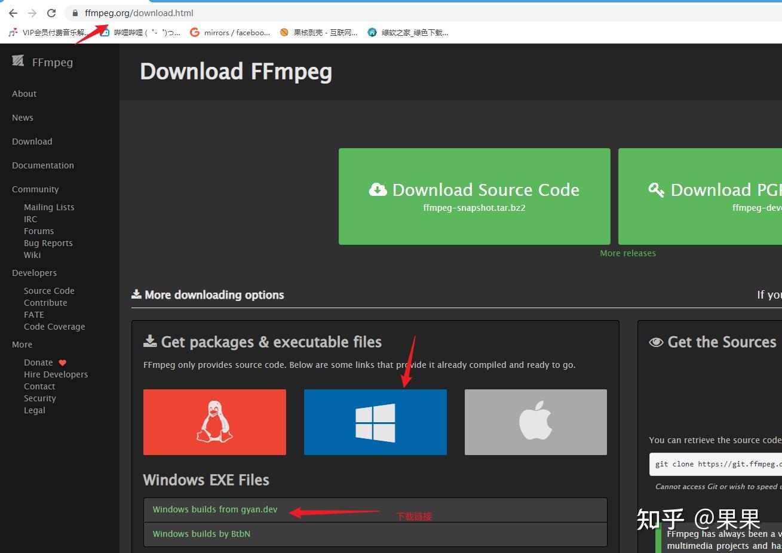Go to Mailing Lists under Community
Viewport: 782px width, 553px height.
pyautogui.click(x=49, y=207)
